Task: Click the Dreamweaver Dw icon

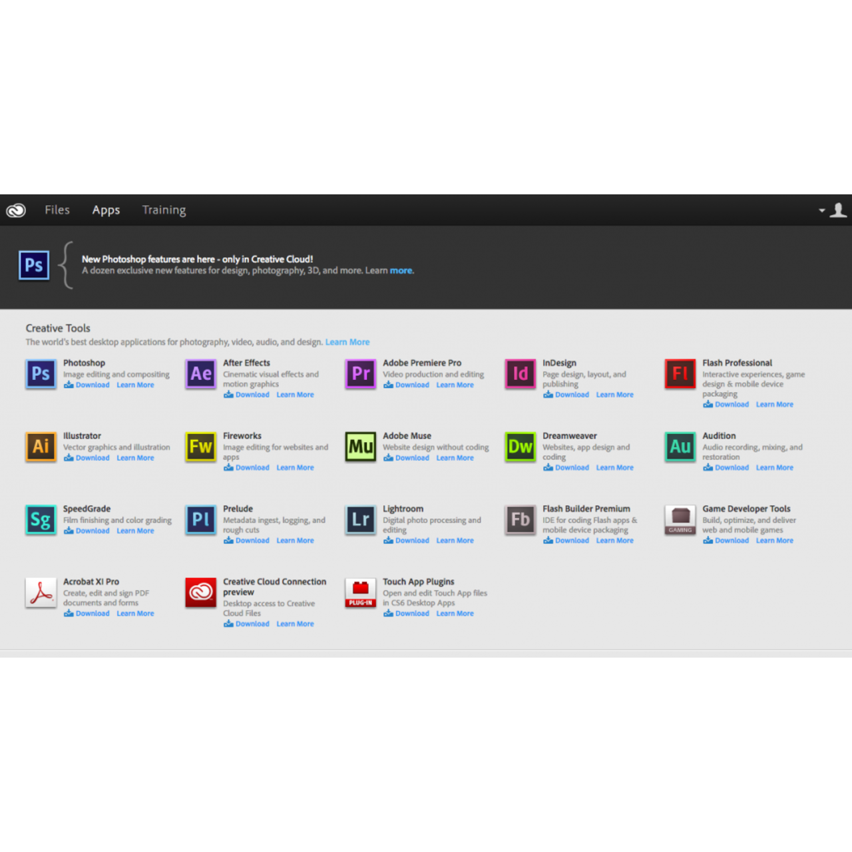Action: pyautogui.click(x=520, y=446)
